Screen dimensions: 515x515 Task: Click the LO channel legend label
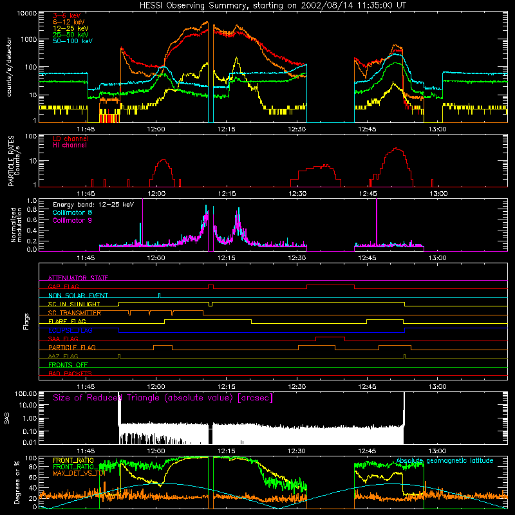point(71,138)
